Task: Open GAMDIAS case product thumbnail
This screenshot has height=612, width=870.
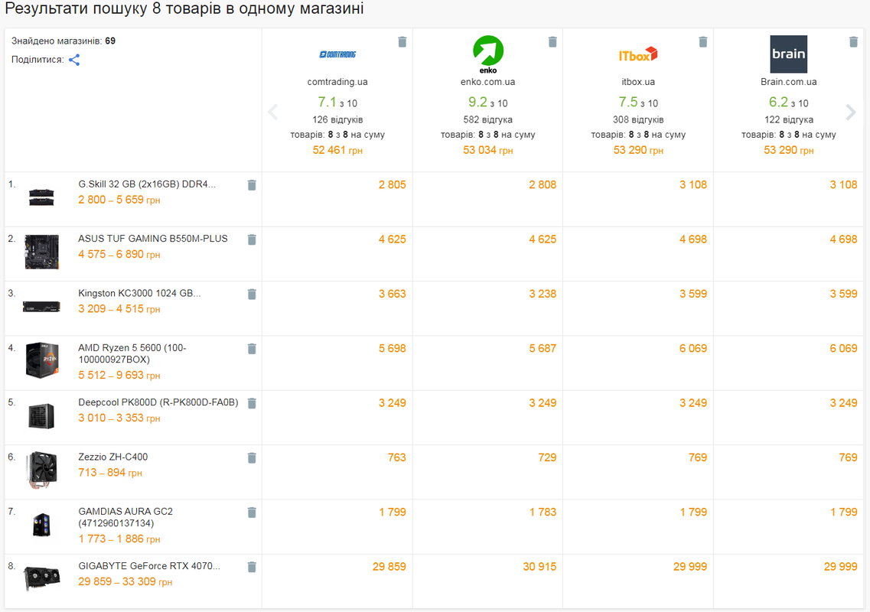Action: point(41,524)
